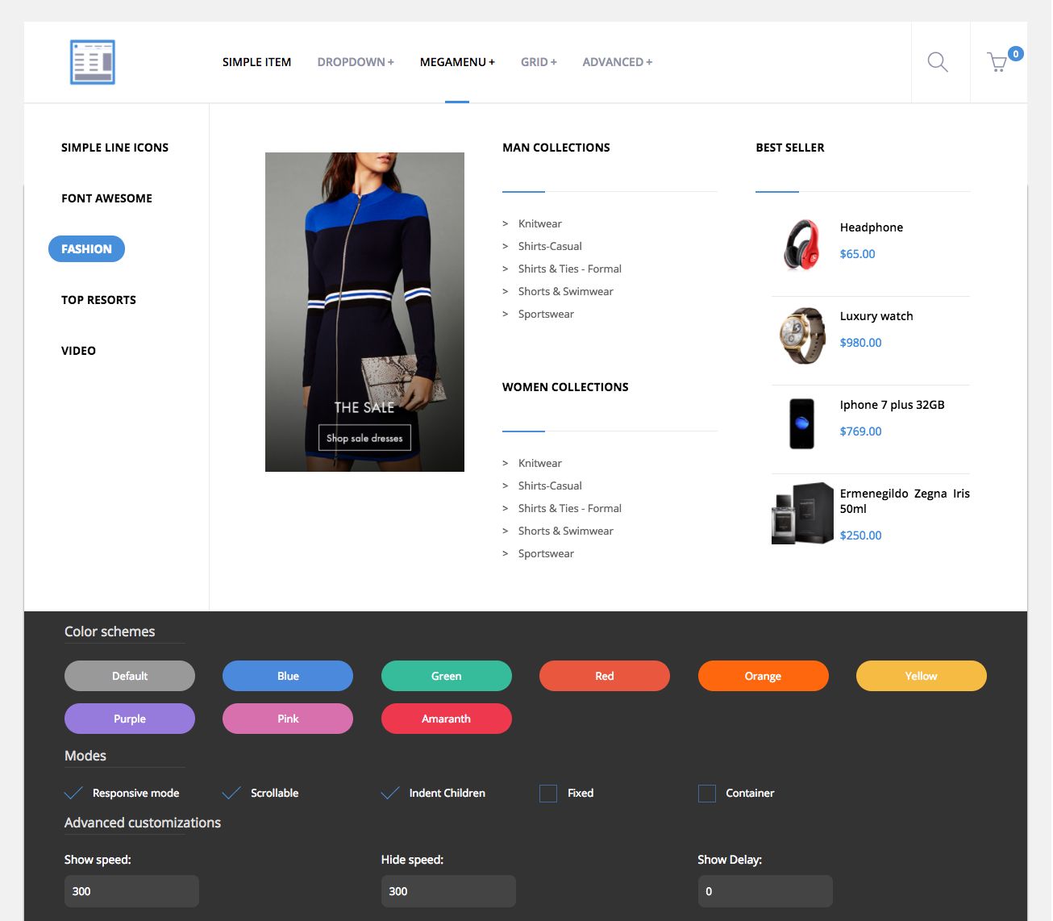Open Iphone 7 plus 32GB title
This screenshot has height=921, width=1053.
(x=892, y=405)
